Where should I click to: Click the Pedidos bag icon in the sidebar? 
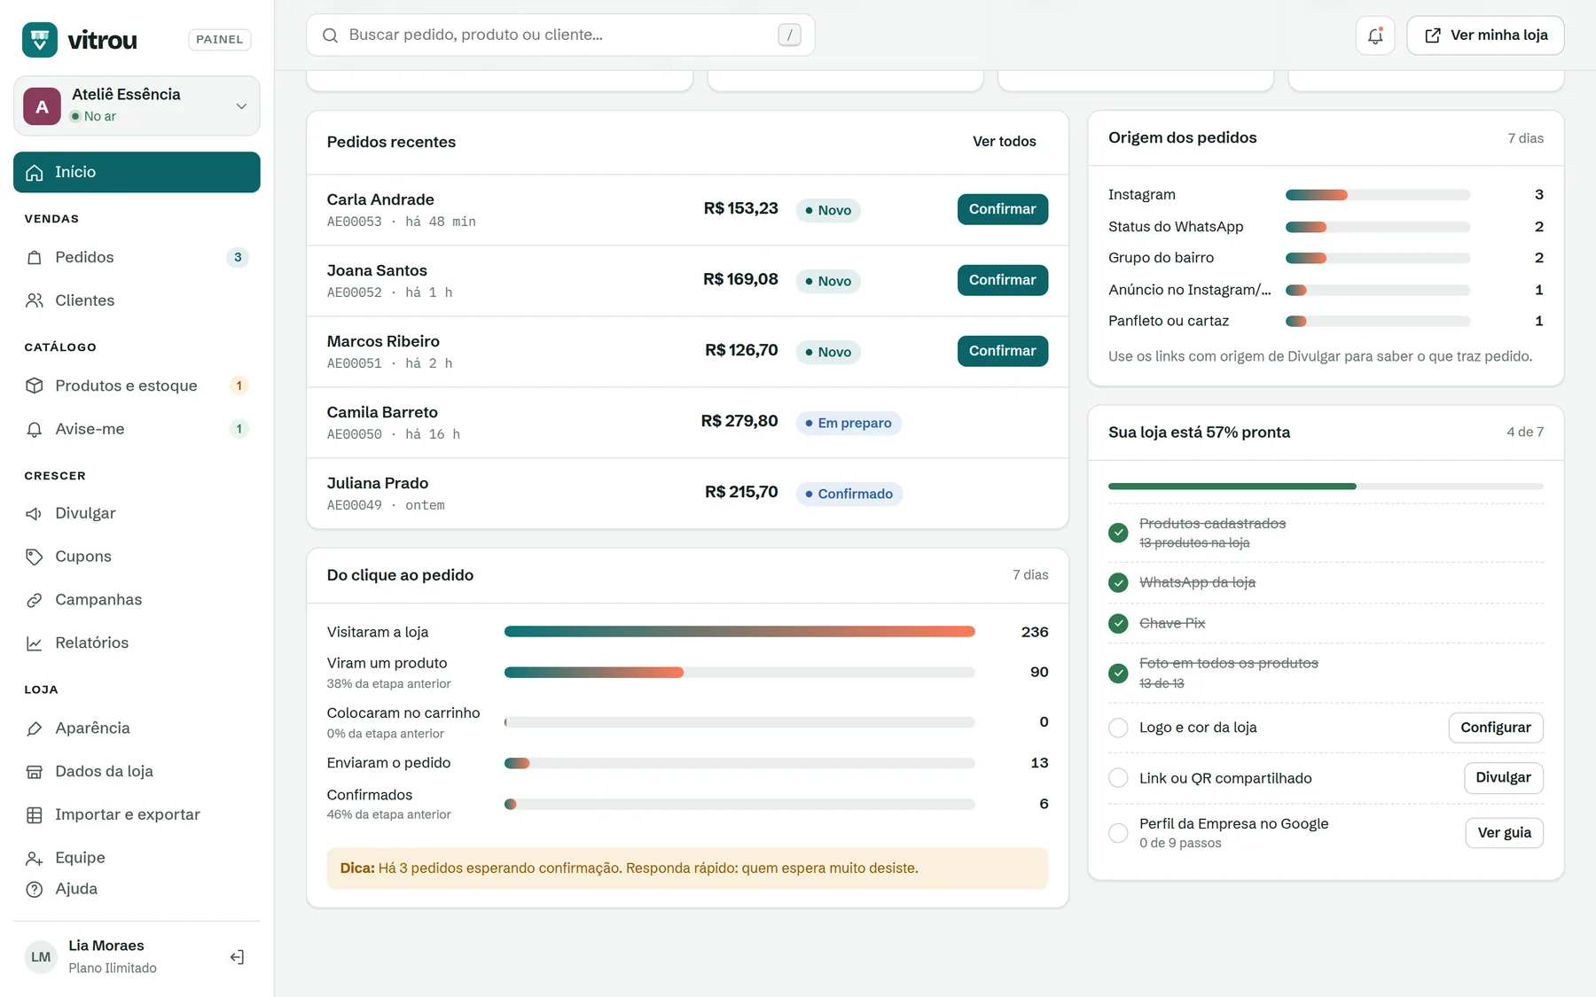point(35,258)
